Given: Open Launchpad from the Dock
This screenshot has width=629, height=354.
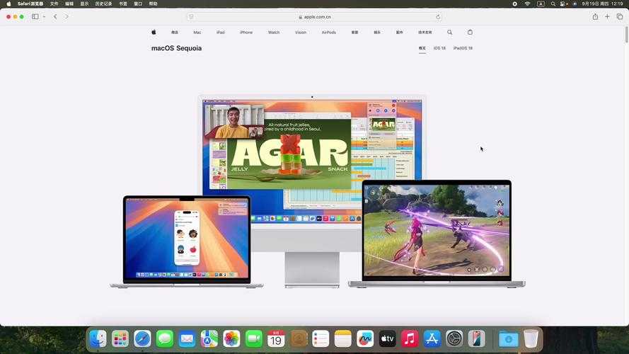Looking at the screenshot, I should (x=120, y=339).
